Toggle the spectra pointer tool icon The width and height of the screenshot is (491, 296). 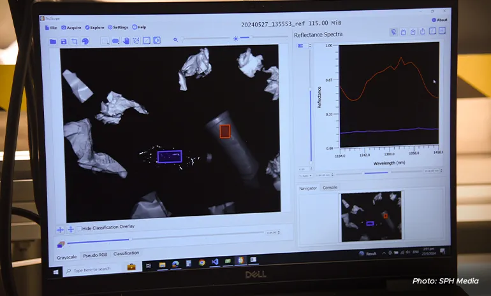click(x=393, y=32)
